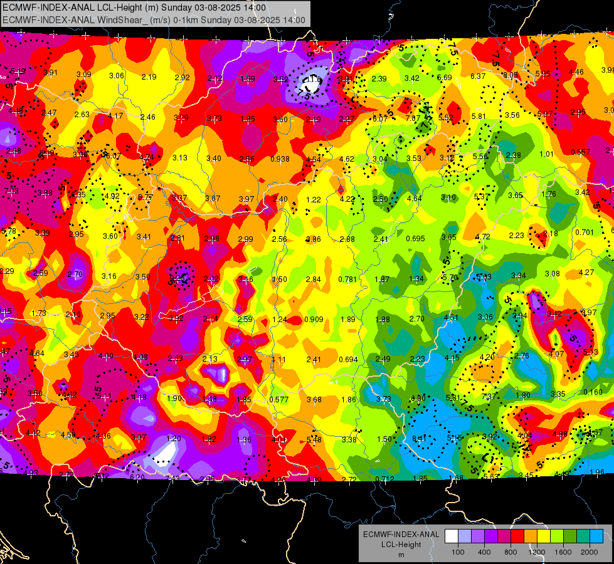Image resolution: width=614 pixels, height=564 pixels.
Task: Click the wind shear value 4.92
Action: pyautogui.click(x=112, y=196)
